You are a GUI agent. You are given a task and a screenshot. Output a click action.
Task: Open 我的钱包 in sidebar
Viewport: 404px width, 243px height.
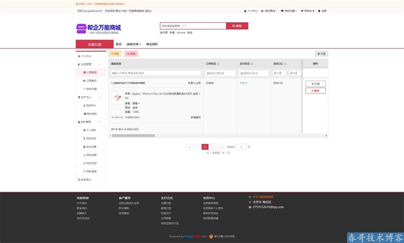tap(91, 114)
